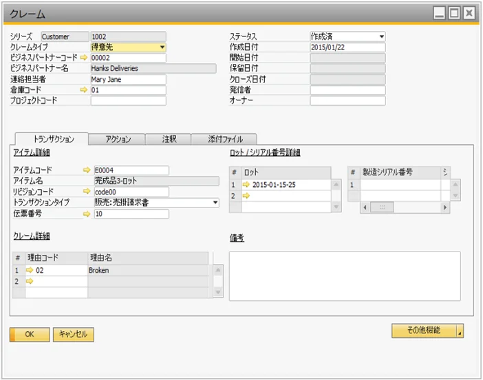Image resolution: width=483 pixels, height=380 pixels.
Task: Switch to the 添付ファイル tab
Action: tap(224, 139)
